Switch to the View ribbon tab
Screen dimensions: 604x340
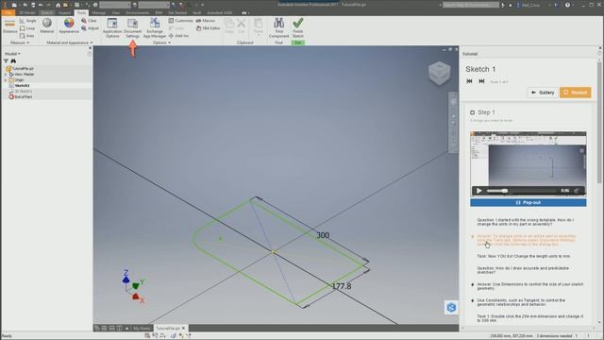tap(115, 12)
